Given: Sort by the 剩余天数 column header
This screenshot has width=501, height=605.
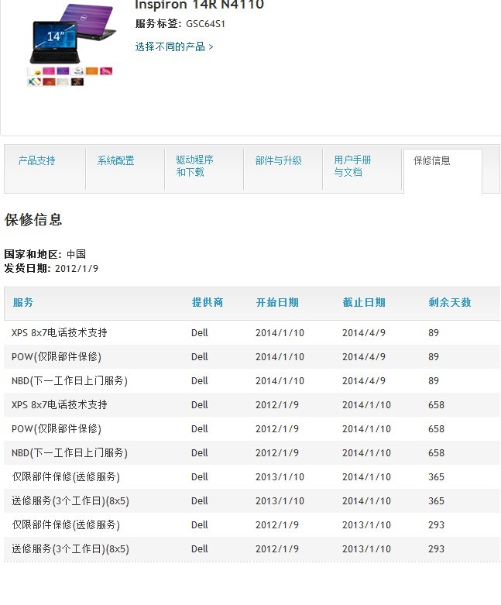Looking at the screenshot, I should [450, 302].
